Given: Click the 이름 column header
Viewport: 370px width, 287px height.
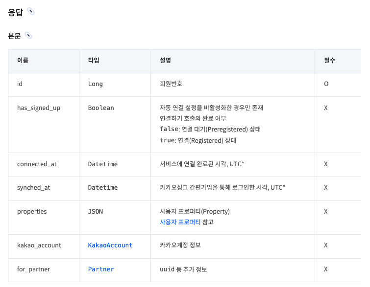Looking at the screenshot, I should (23, 60).
